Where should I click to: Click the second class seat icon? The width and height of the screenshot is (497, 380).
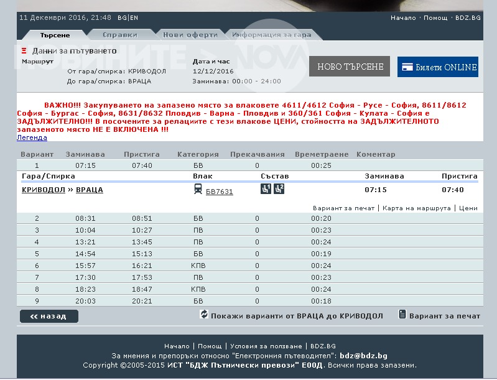pyautogui.click(x=279, y=190)
